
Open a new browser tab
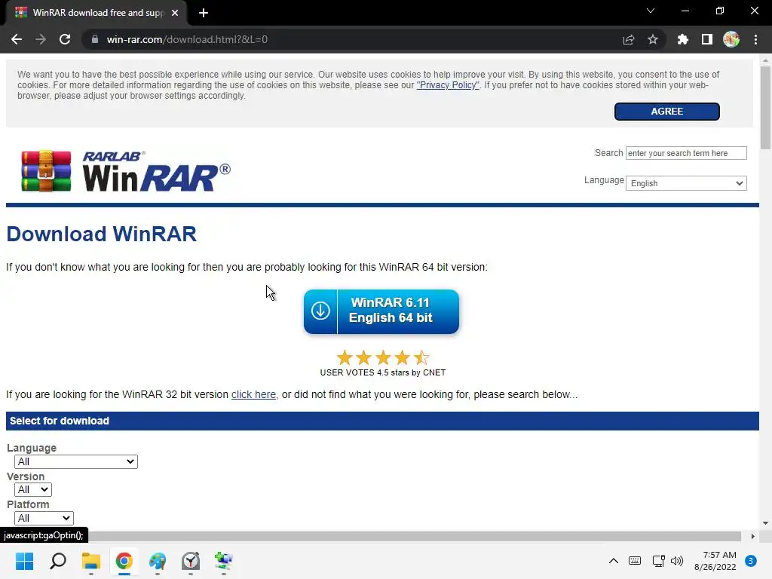tap(204, 13)
